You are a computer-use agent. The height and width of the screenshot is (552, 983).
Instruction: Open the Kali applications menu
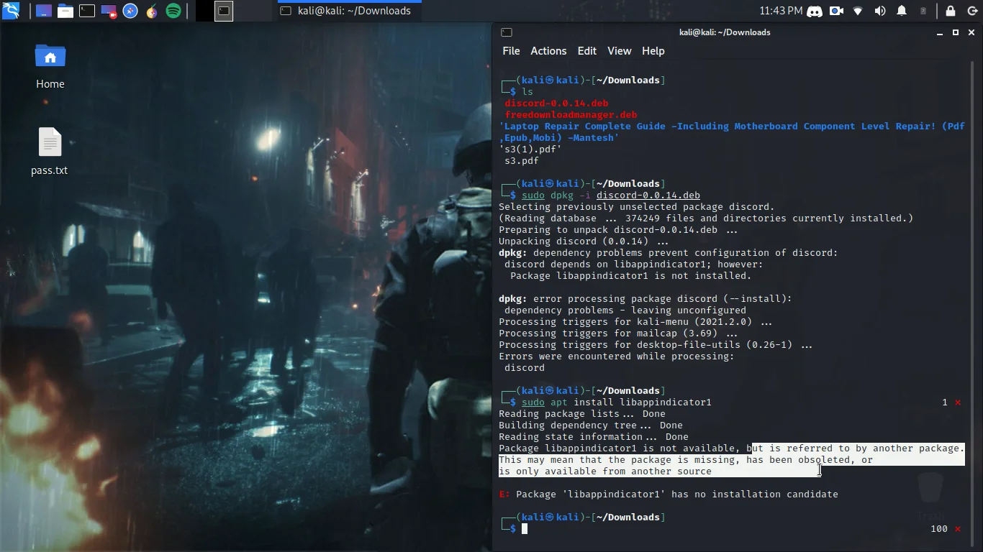[x=11, y=11]
